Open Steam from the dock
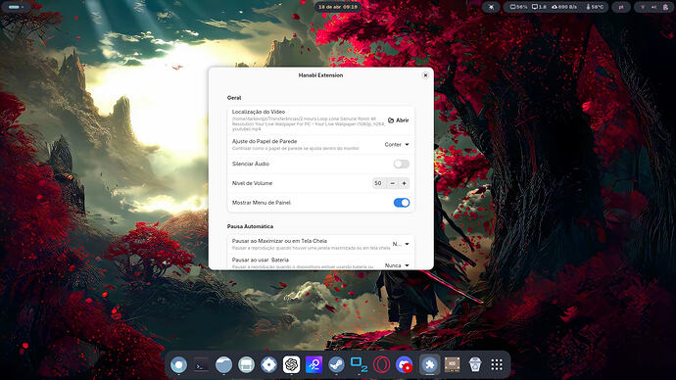 [x=336, y=365]
